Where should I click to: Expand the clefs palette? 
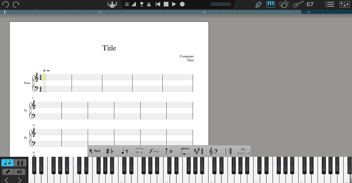(213, 151)
